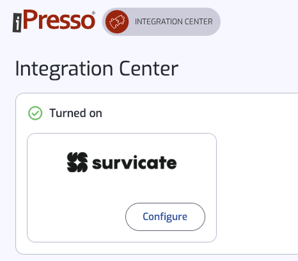Click the dark "i" block in the iPresso logo
This screenshot has height=261, width=298.
(x=17, y=22)
